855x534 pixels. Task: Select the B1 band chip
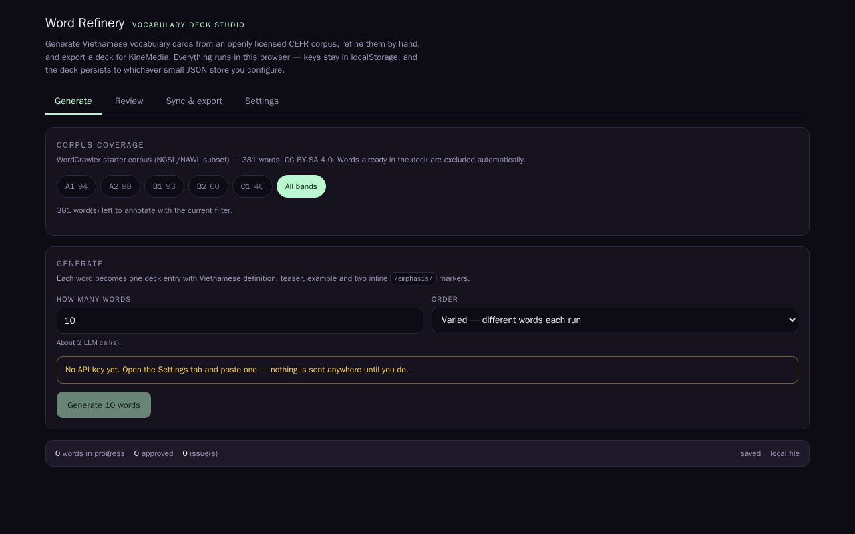164,186
